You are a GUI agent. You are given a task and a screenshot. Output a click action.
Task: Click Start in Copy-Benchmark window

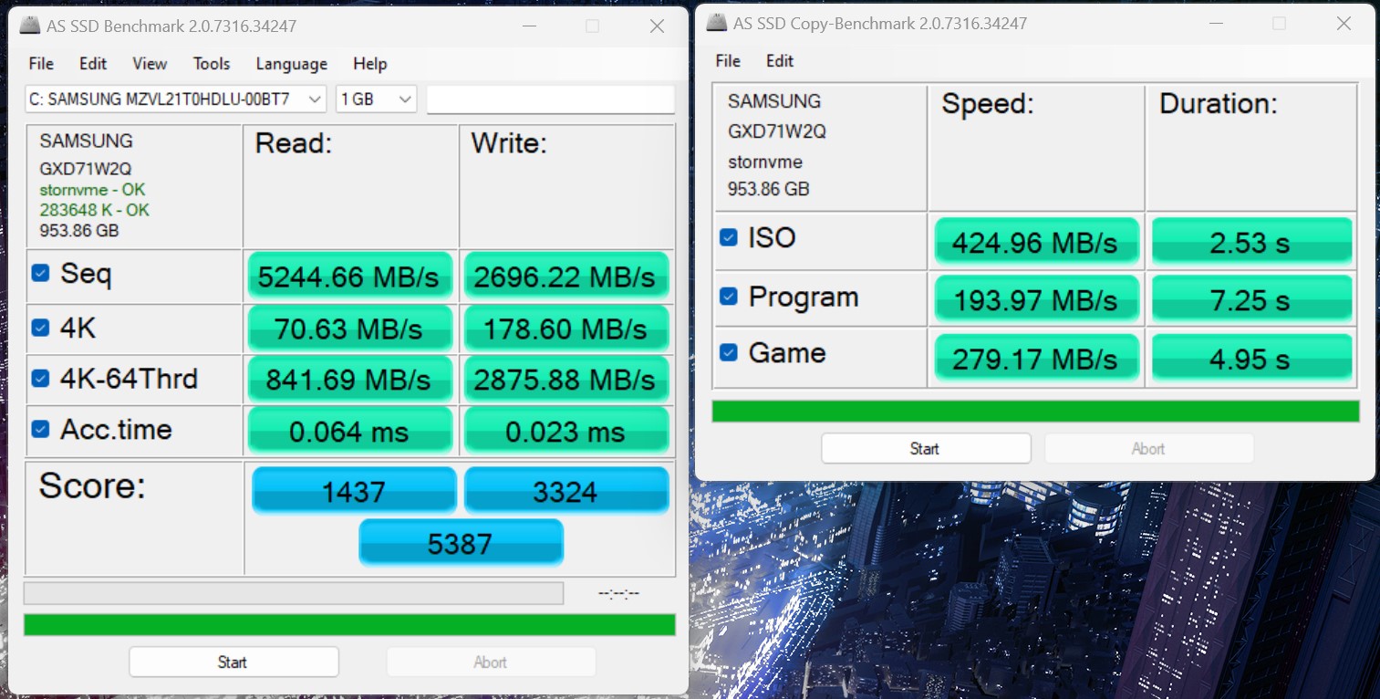(926, 448)
